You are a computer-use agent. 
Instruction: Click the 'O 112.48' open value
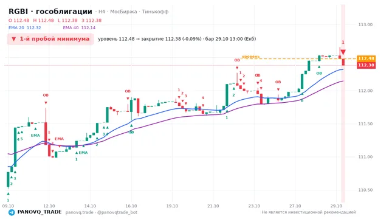[19, 20]
